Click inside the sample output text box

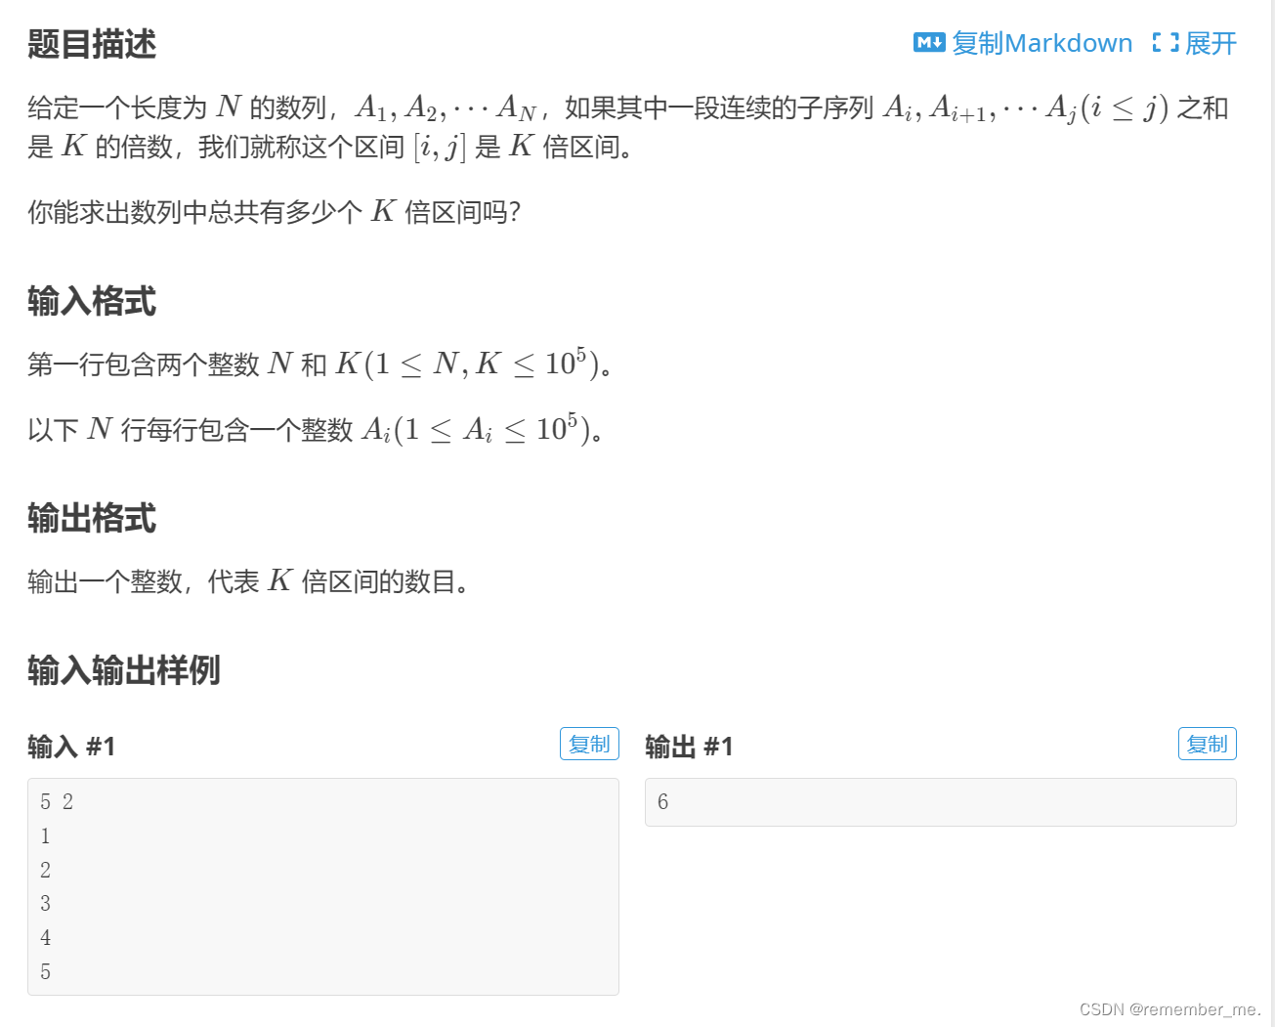(x=938, y=801)
